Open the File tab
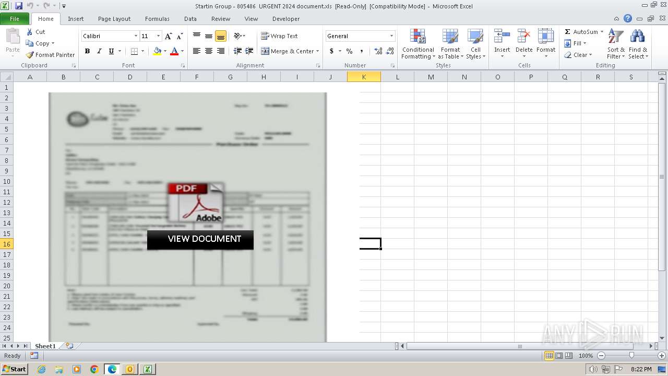This screenshot has height=376, width=668. click(x=15, y=19)
